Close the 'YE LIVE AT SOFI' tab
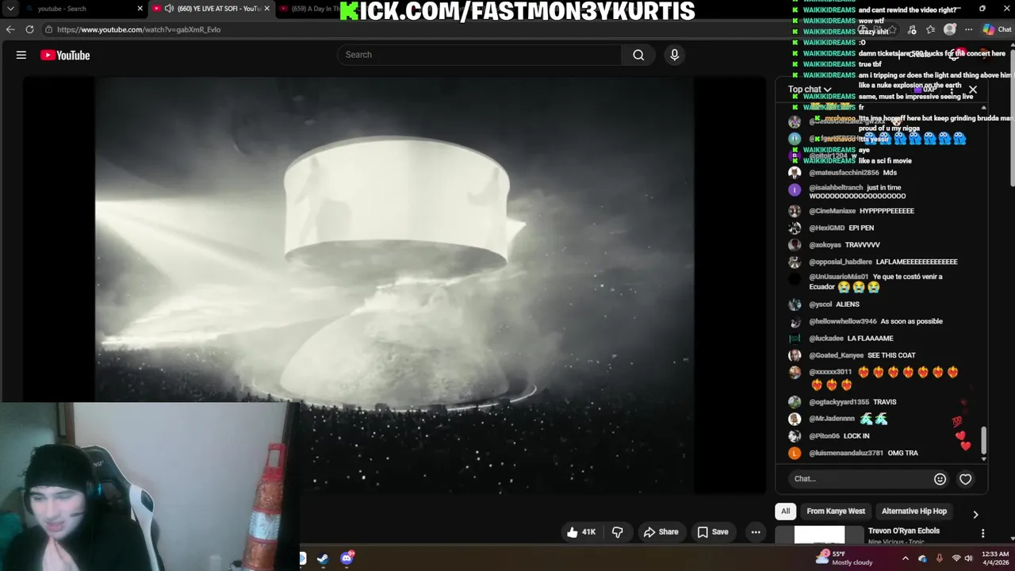 tap(266, 9)
